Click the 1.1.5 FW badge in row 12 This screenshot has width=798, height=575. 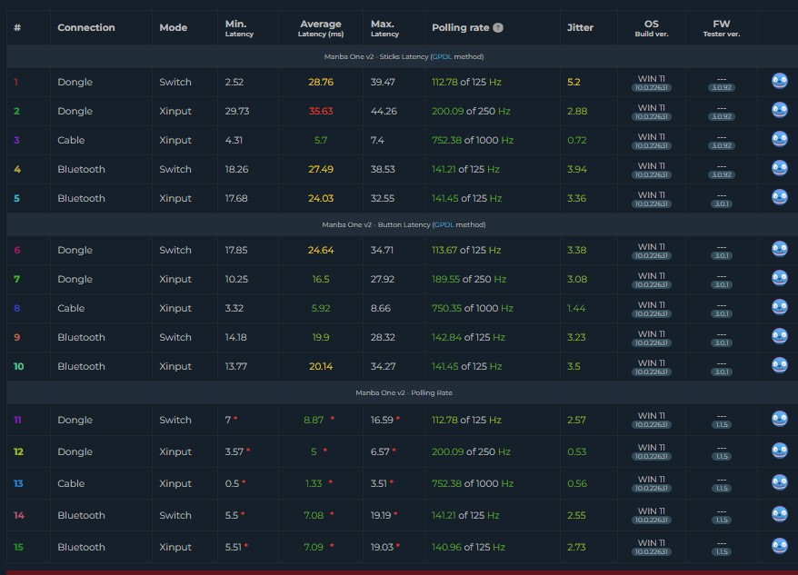tap(722, 456)
